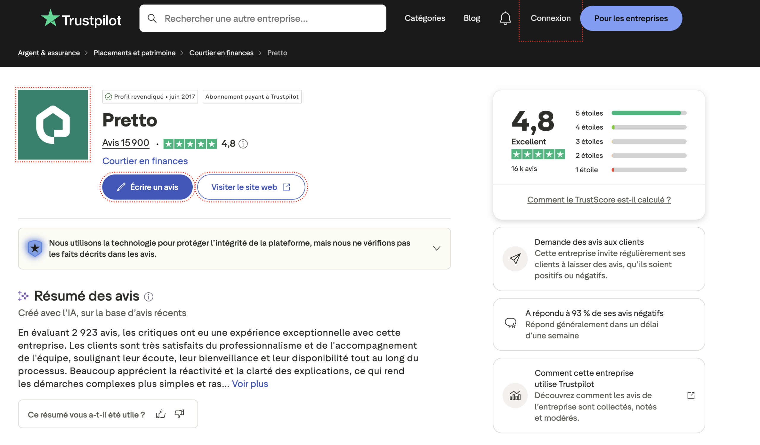Click the paper plane icon
Viewport: 760px width, 445px height.
[x=515, y=259]
